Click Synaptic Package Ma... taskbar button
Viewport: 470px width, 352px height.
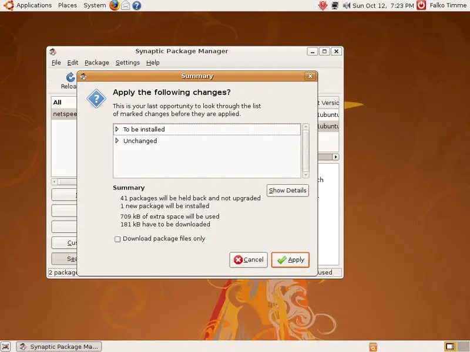(x=59, y=347)
